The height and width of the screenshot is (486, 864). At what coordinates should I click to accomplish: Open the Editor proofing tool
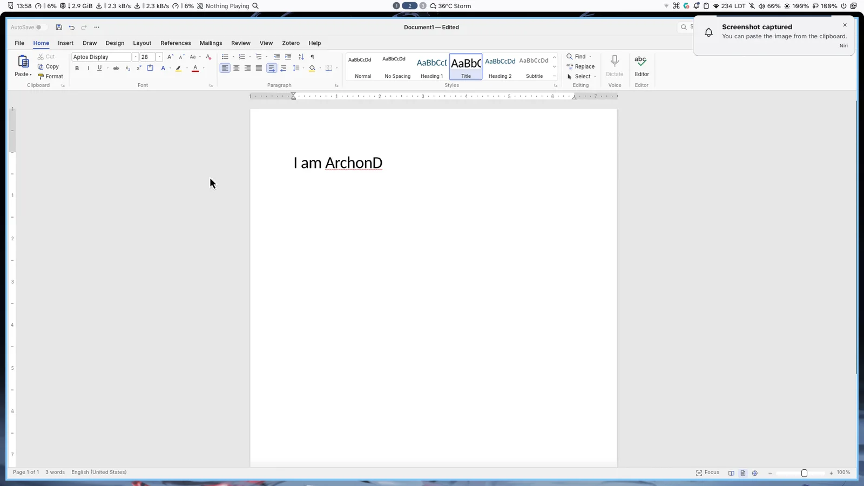click(642, 66)
